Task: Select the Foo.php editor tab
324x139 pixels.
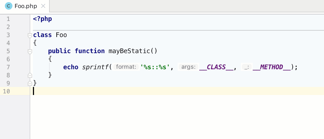Action: tap(25, 6)
